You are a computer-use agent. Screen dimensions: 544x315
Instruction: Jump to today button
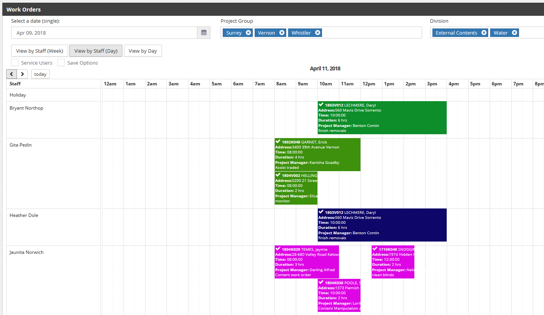(x=40, y=74)
